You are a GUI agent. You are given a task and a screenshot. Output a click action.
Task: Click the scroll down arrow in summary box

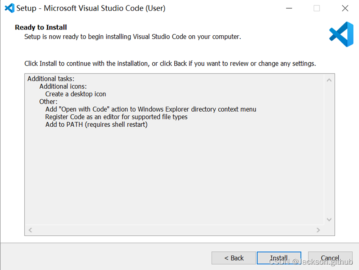click(x=329, y=219)
